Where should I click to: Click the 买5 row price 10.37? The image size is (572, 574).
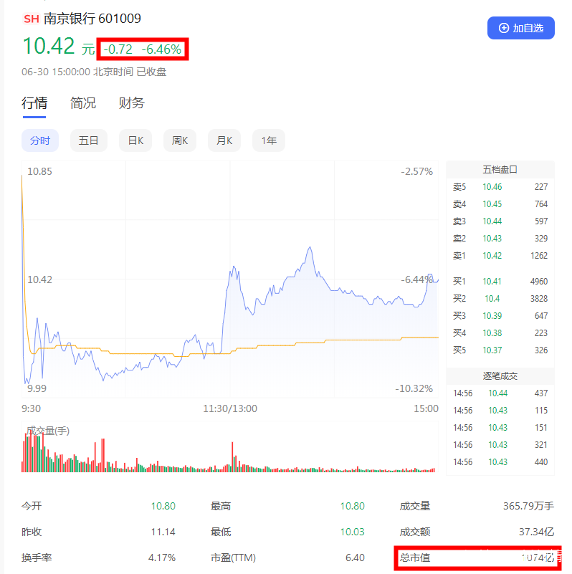coord(492,350)
